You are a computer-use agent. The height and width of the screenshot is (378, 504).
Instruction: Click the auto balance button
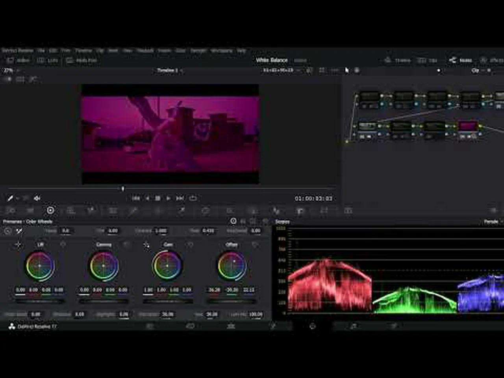tap(7, 231)
